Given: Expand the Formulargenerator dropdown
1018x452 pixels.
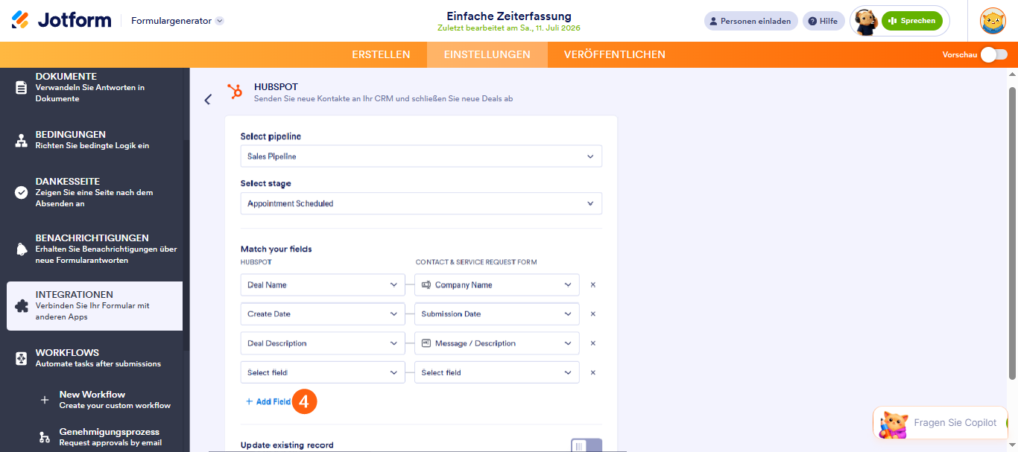Looking at the screenshot, I should (x=177, y=21).
